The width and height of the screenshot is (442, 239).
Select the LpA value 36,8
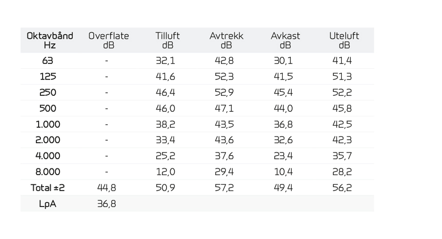coord(107,204)
